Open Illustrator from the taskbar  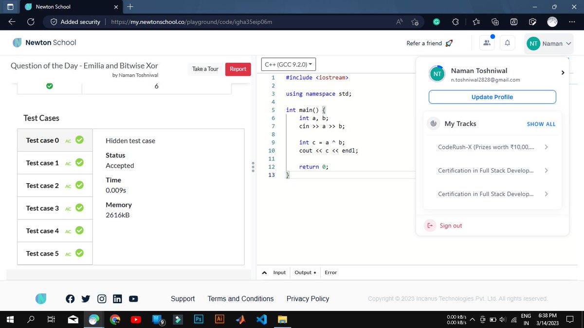219,319
